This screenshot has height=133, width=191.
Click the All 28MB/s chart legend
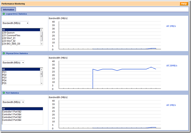click(172, 65)
